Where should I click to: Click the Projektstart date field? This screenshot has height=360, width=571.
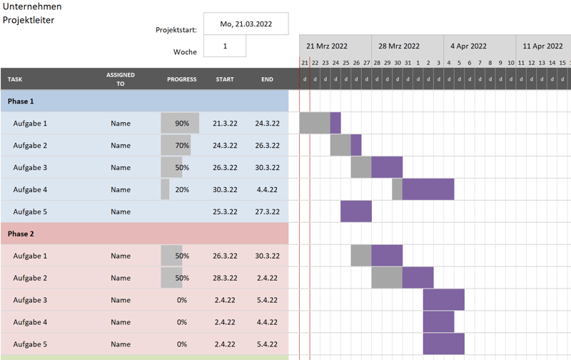point(246,24)
